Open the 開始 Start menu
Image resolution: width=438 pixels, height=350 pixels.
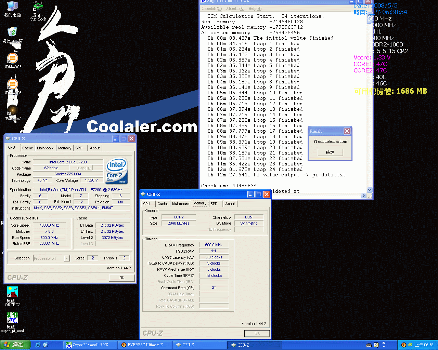[x=15, y=345]
